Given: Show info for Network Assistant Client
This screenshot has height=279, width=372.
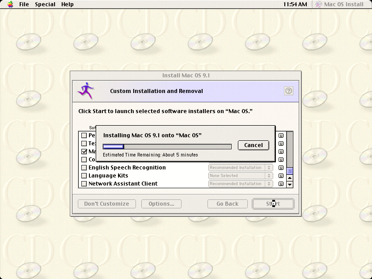Looking at the screenshot, I should [281, 184].
